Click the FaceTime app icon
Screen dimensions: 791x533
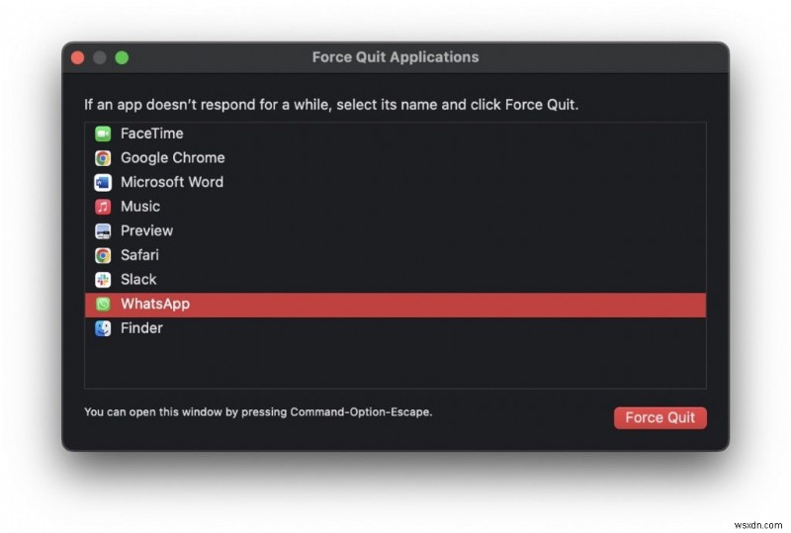click(x=103, y=133)
